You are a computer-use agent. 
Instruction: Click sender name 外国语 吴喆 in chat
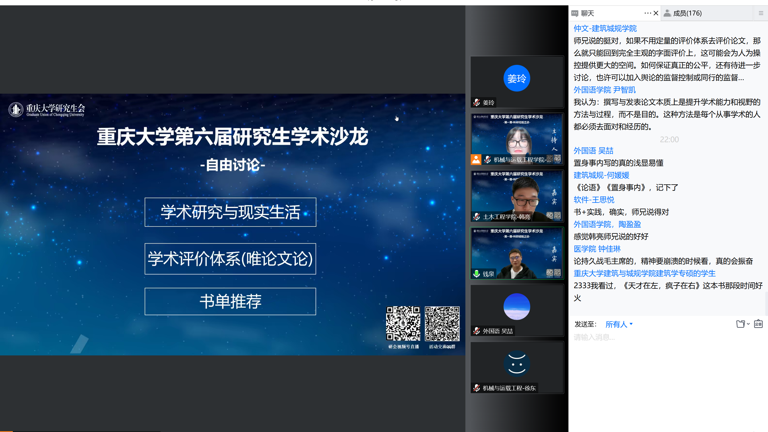point(593,150)
